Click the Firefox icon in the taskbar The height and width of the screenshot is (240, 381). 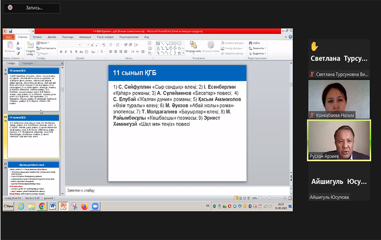[x=84, y=206]
